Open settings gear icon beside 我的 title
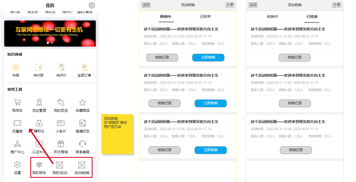The image size is (356, 182). [92, 5]
